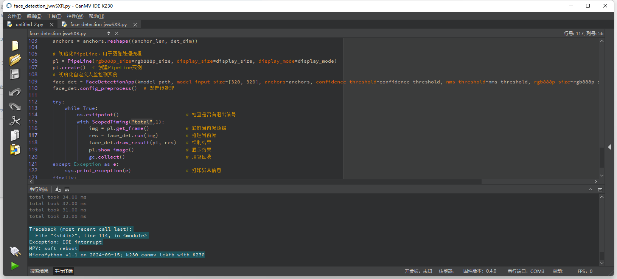Clear serial terminal with the broom icon
This screenshot has width=617, height=279.
pyautogui.click(x=58, y=189)
